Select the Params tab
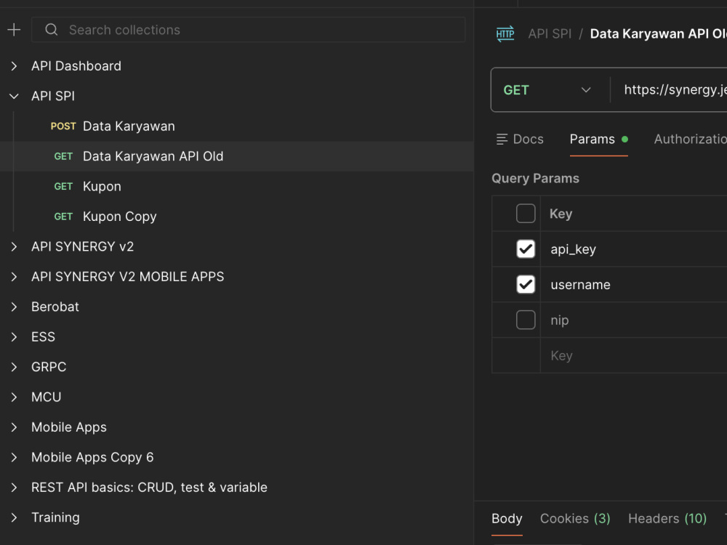 coord(598,139)
